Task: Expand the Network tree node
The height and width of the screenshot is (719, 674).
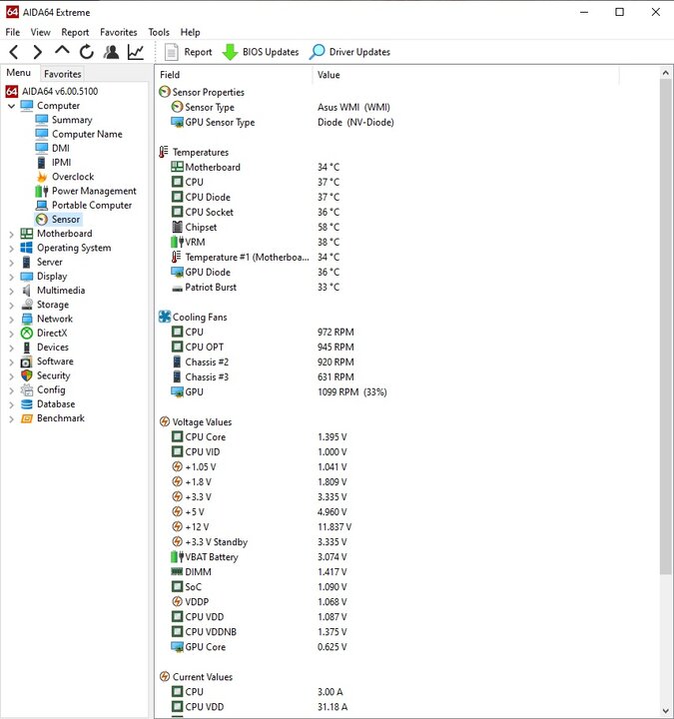Action: 11,320
